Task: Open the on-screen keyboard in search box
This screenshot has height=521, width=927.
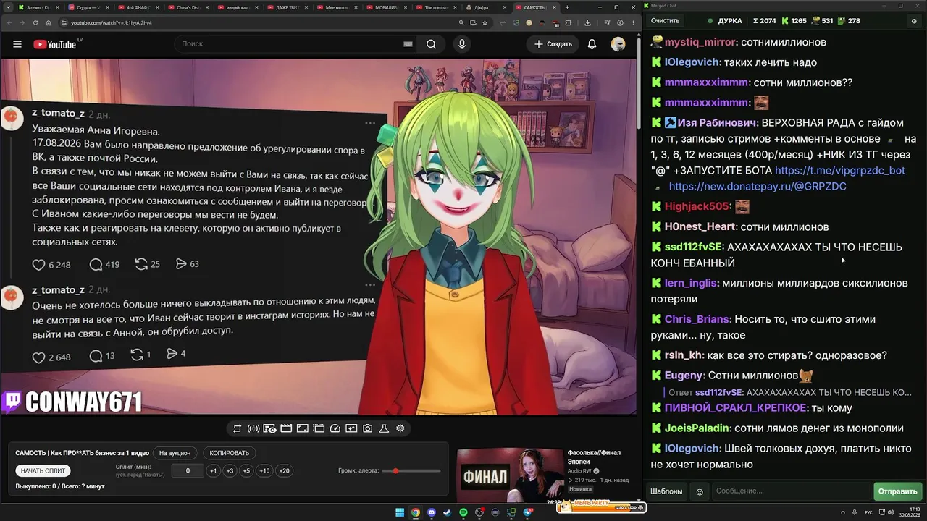Action: pyautogui.click(x=408, y=44)
